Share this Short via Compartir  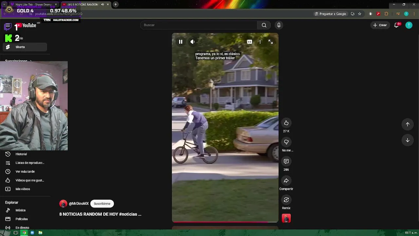point(286,181)
